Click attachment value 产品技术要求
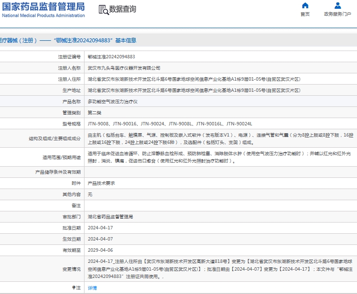This screenshot has height=294, width=357. click(x=102, y=183)
